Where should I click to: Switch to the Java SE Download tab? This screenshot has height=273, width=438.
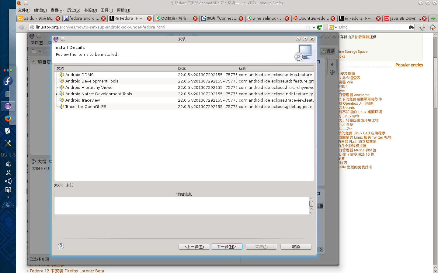(405, 18)
